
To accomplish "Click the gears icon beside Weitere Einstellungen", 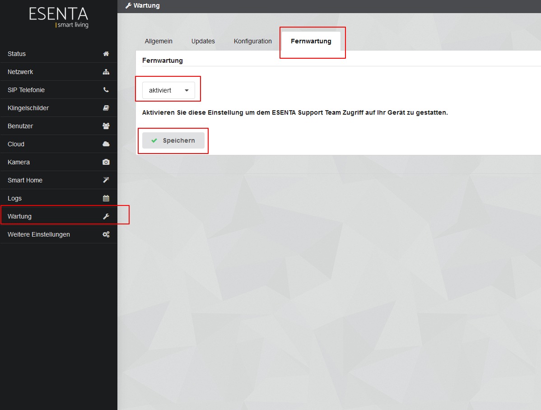I will click(106, 234).
